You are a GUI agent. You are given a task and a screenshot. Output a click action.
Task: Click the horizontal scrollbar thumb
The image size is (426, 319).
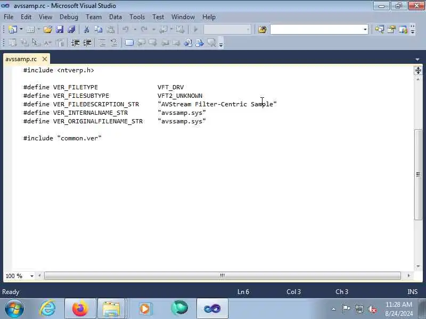click(222, 275)
